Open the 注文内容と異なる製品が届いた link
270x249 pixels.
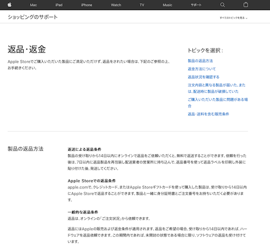point(217,88)
